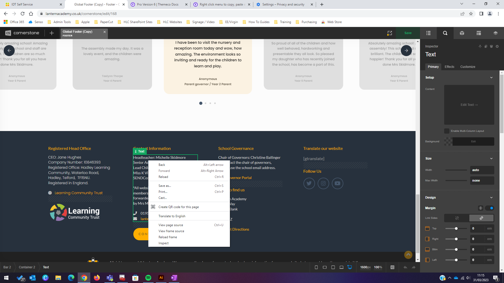Open the Cornerstone outline list panel icon
This screenshot has height=283, width=504.
[x=428, y=33]
